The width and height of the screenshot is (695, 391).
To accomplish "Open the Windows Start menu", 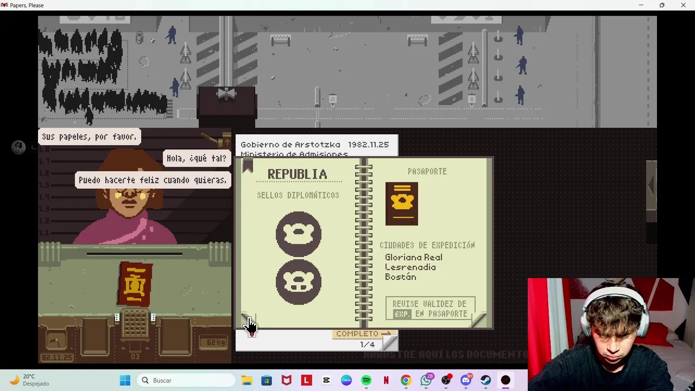I will pos(125,380).
